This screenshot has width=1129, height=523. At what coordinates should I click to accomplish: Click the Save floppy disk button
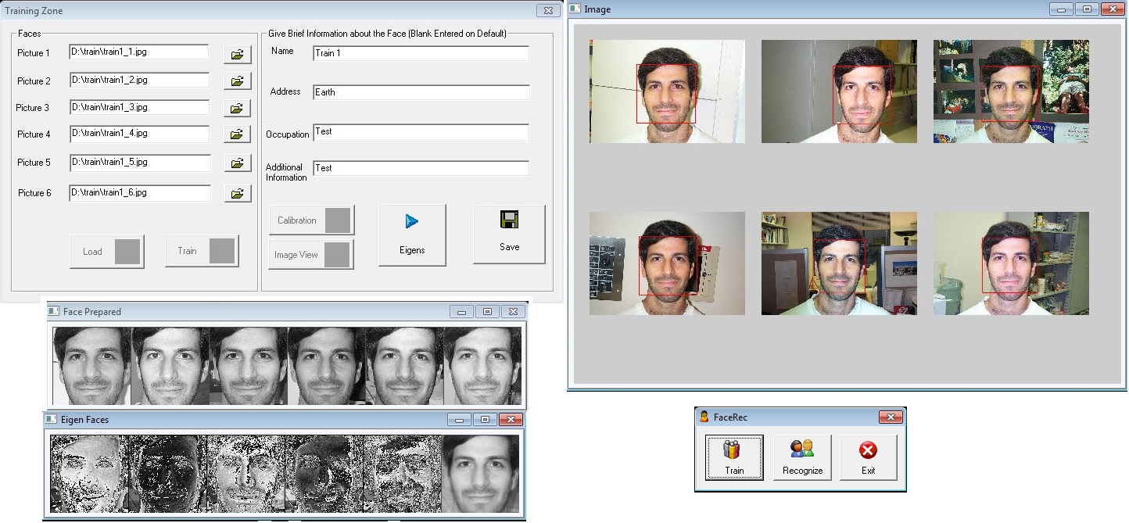(509, 234)
